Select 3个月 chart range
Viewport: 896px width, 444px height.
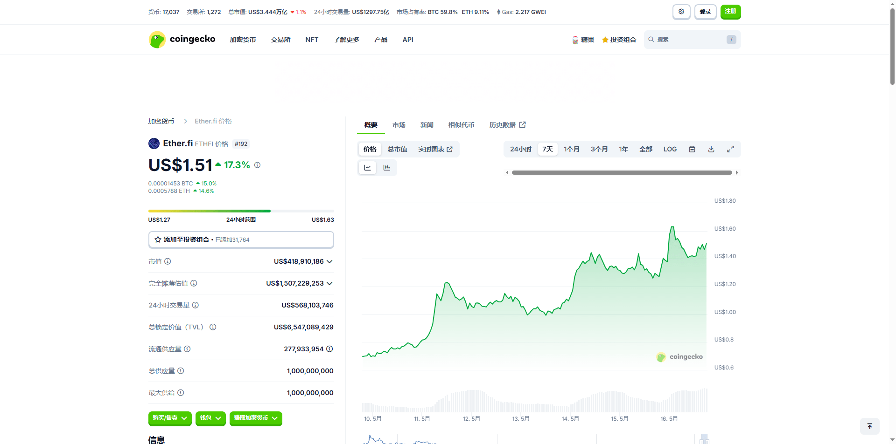click(x=599, y=149)
